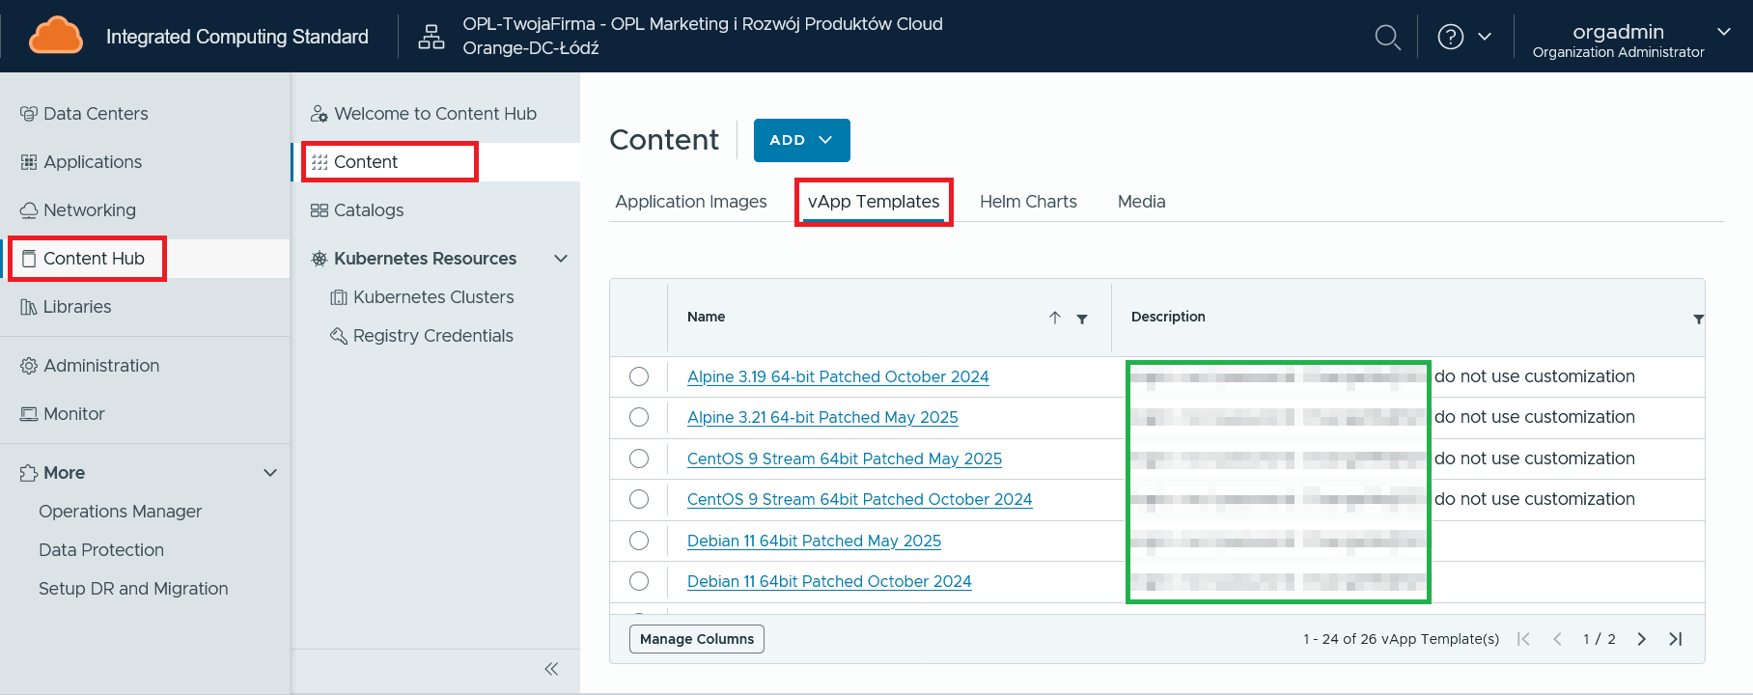Sort by Name using the arrow icon
The height and width of the screenshot is (695, 1753).
pyautogui.click(x=1055, y=318)
